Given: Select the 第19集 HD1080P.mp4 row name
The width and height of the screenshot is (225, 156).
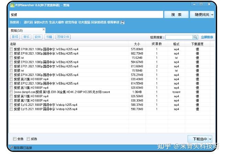Looking at the screenshot, I should 31,96.
